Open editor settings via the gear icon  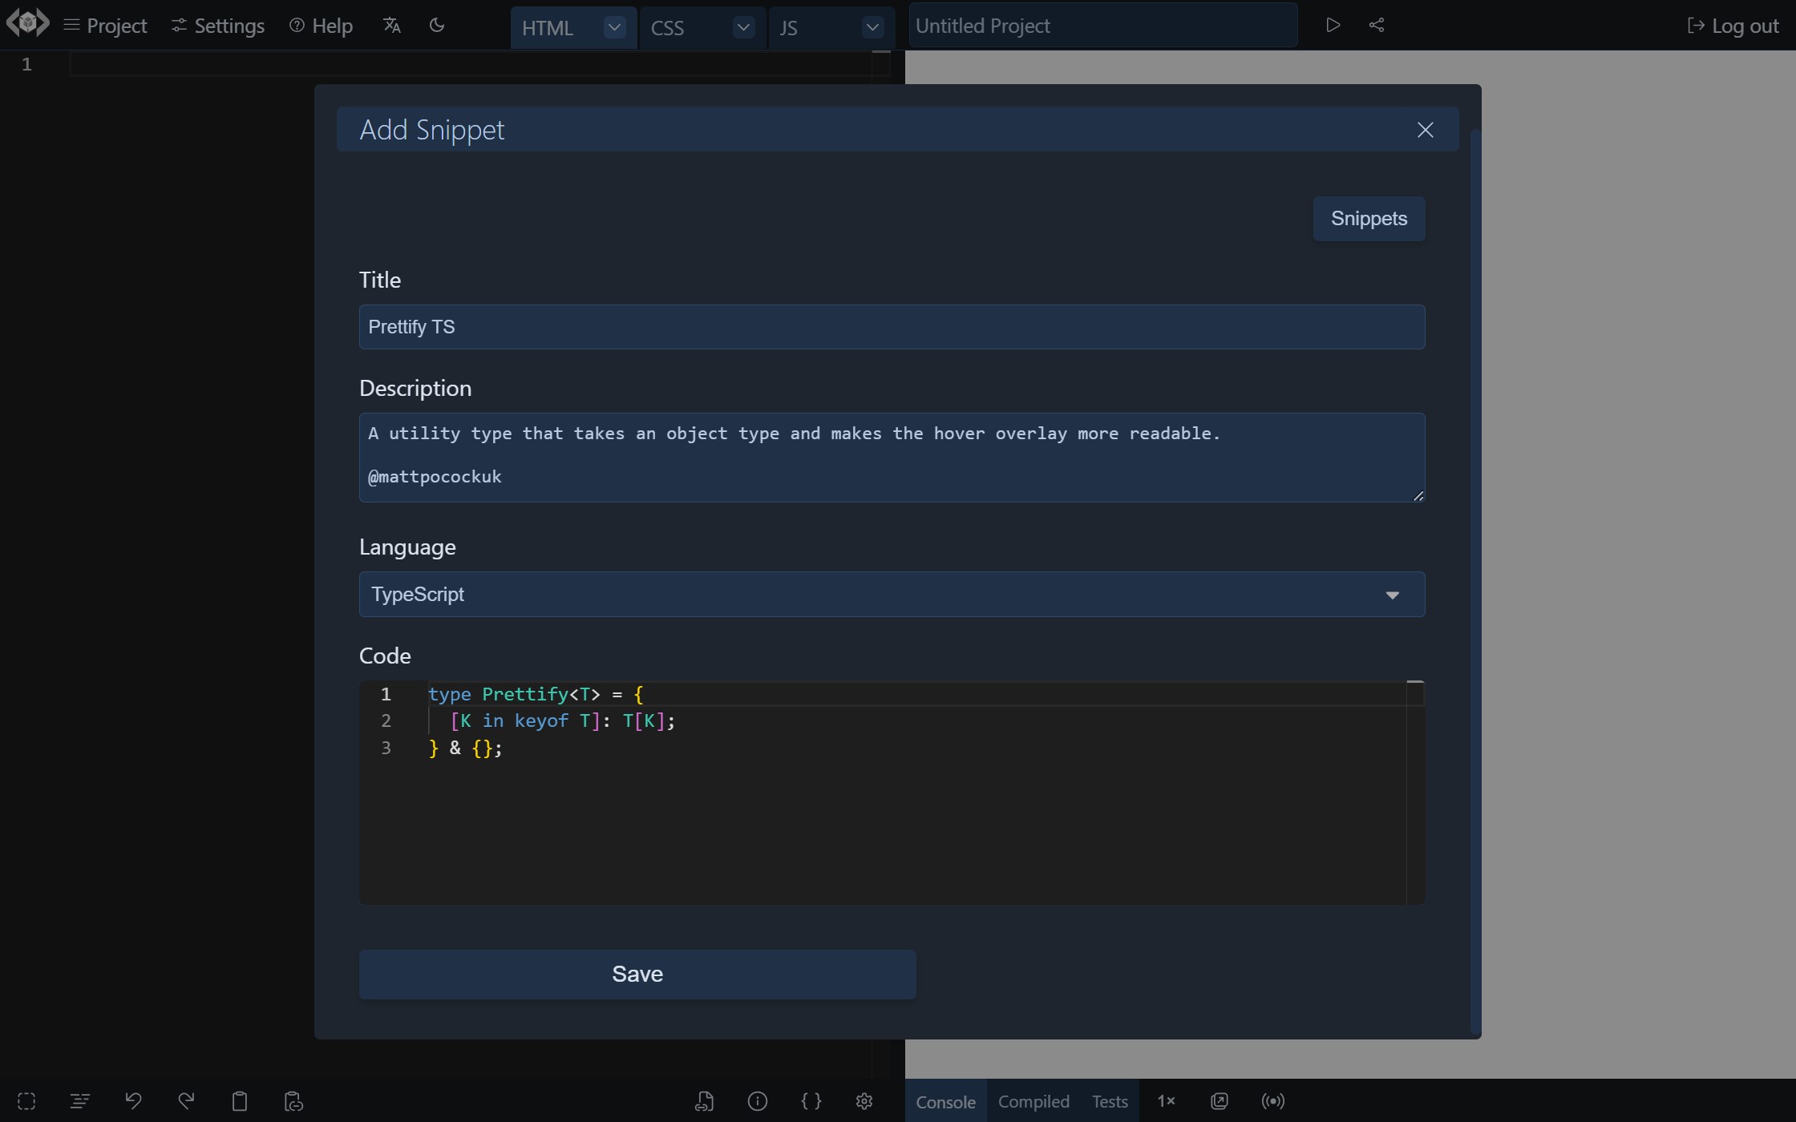[864, 1101]
